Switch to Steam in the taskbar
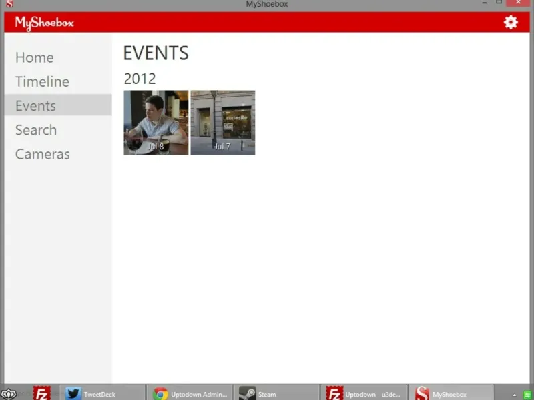Viewport: 534px width, 400px height. click(277, 393)
